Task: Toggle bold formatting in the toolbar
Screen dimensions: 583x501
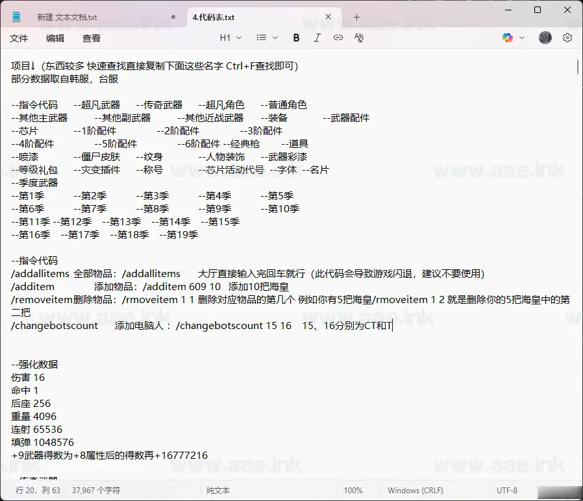Action: click(x=296, y=38)
